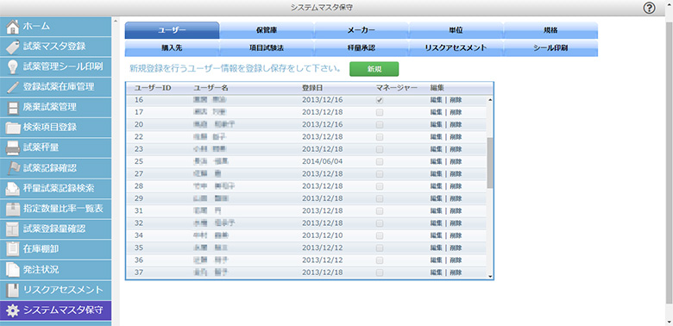Click the 試薬マスタ登録 tag icon

13,47
